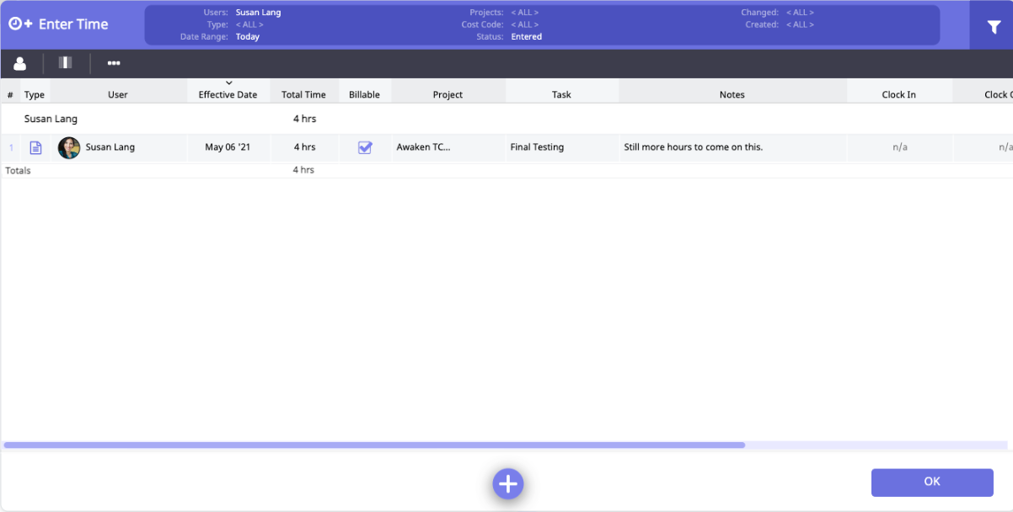1013x512 pixels.
Task: Click the Status Entered filter value
Action: point(526,37)
